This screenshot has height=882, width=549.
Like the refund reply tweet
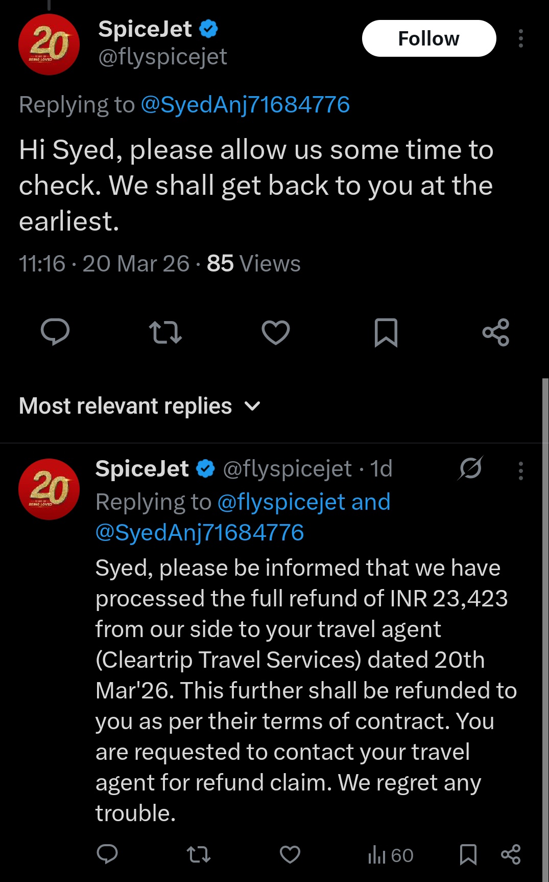point(290,854)
